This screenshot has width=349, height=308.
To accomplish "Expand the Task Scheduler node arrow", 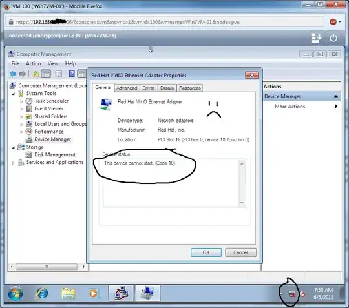I will click(x=21, y=101).
